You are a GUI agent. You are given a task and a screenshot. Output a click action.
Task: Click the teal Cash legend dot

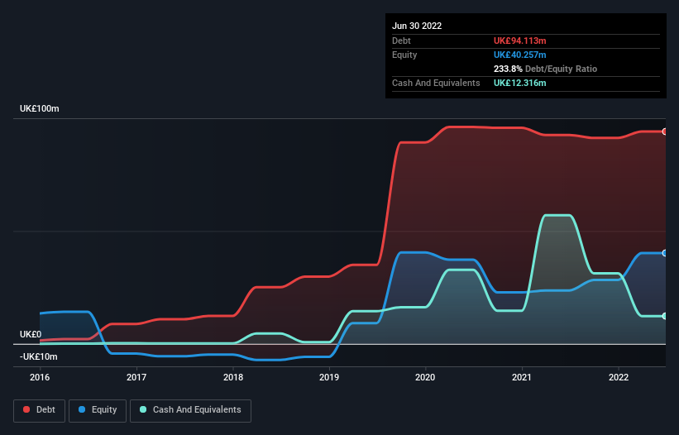coord(143,409)
